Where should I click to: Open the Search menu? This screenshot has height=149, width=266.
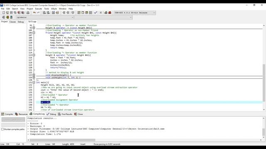tap(15, 9)
